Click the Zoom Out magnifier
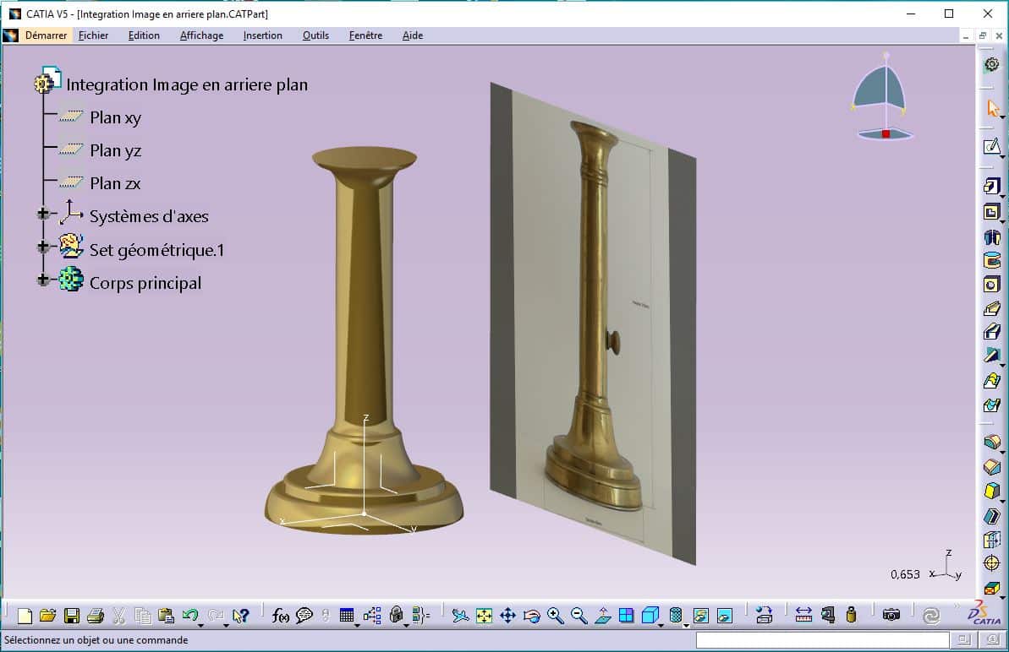 (x=579, y=616)
